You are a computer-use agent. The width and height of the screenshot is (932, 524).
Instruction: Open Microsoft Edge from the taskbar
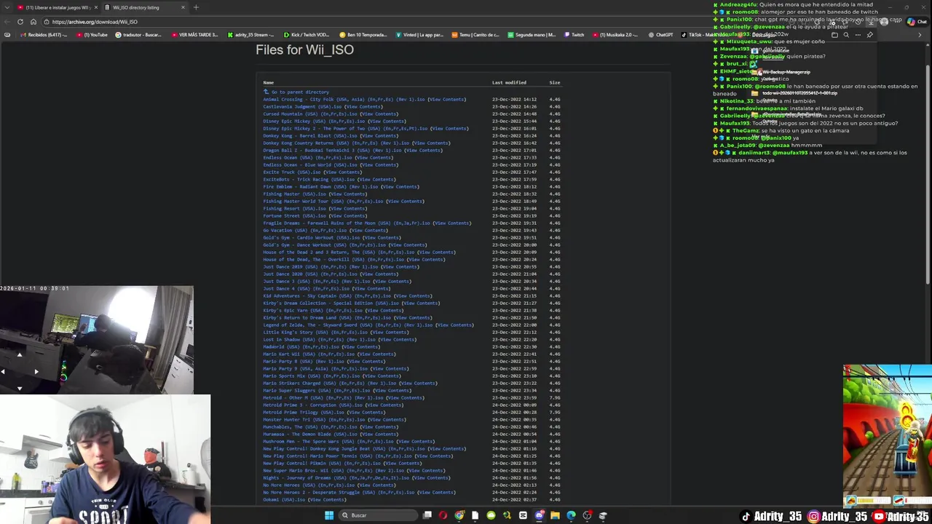571,515
